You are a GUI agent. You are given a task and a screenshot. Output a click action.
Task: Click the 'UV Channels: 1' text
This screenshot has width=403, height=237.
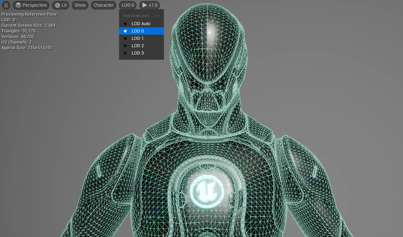point(16,42)
